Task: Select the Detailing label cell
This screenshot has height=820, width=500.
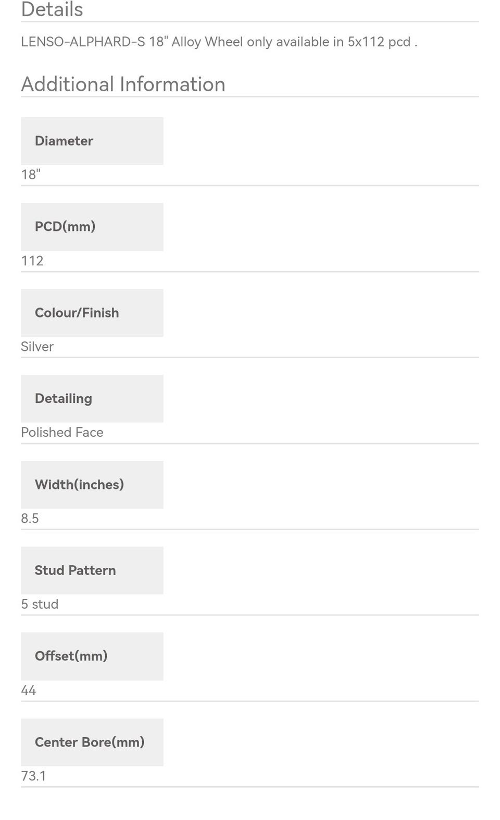Action: [x=92, y=399]
